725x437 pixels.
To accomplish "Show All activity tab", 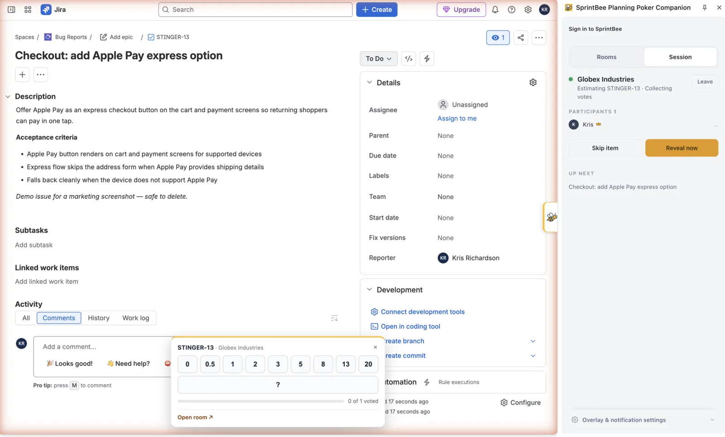I will click(x=26, y=318).
